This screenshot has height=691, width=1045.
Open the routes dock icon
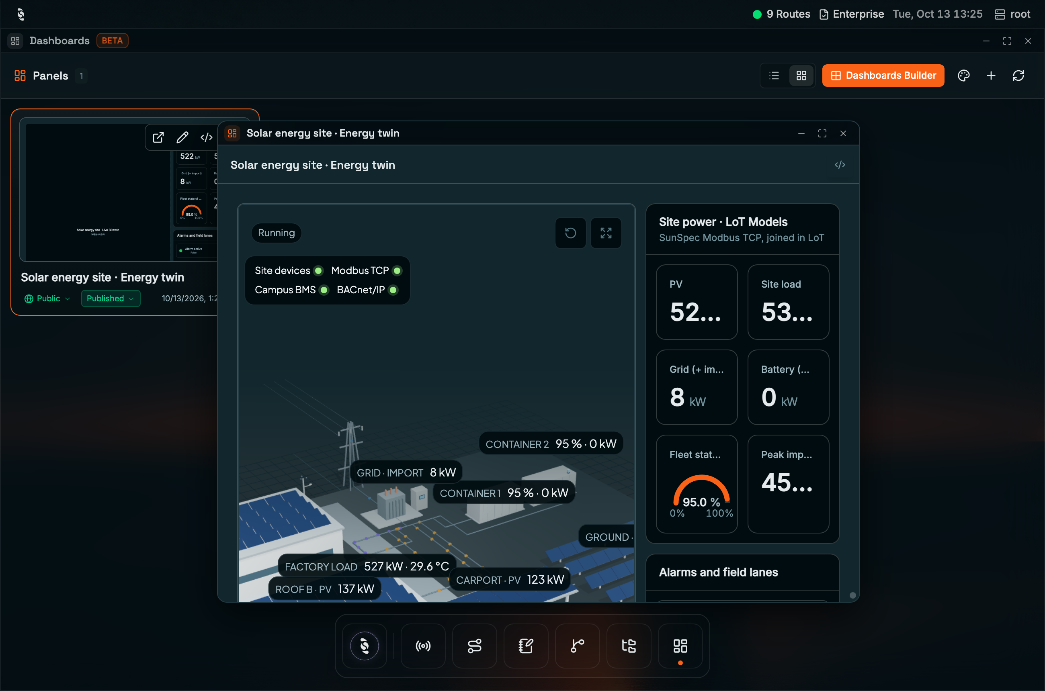click(x=474, y=646)
